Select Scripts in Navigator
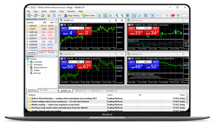Image resolution: width=217 pixels, height=127 pixels. (x=37, y=70)
